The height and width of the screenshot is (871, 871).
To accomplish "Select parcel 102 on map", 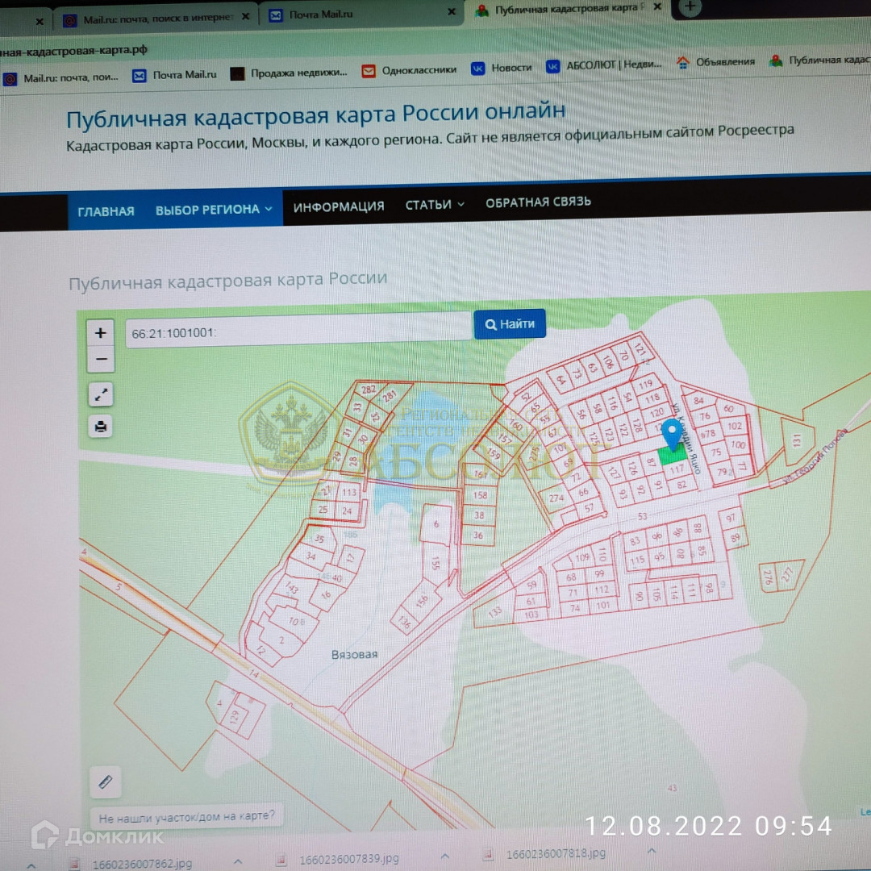I will click(735, 426).
